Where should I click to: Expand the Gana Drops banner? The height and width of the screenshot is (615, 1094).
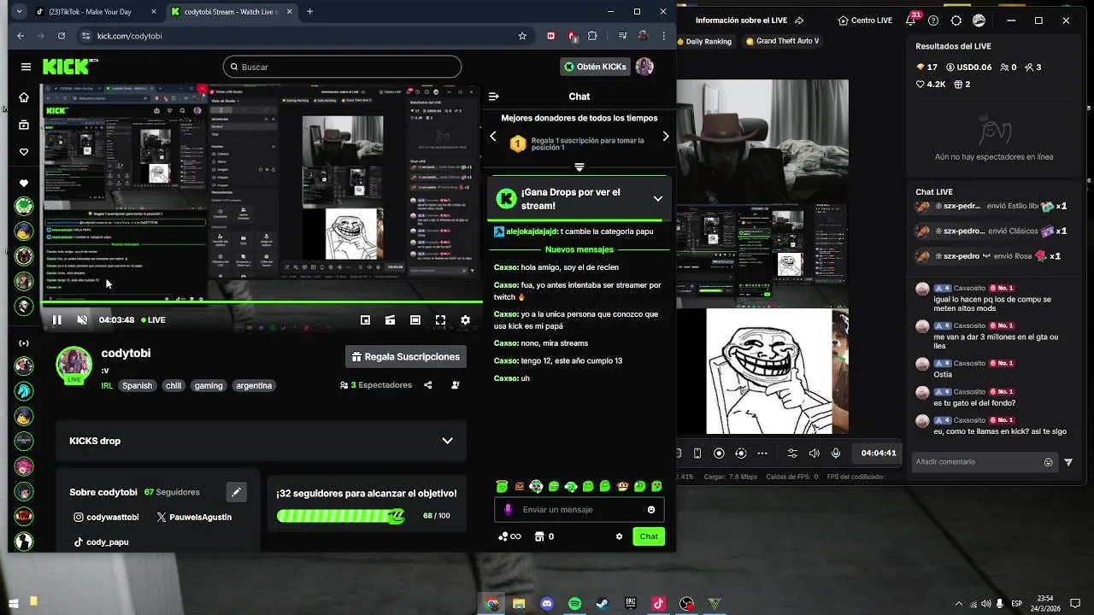[657, 198]
